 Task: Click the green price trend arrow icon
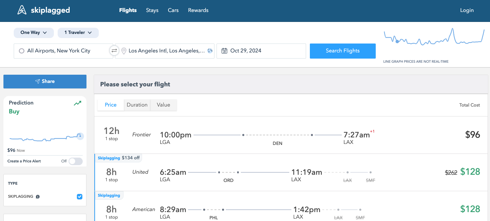click(x=78, y=103)
